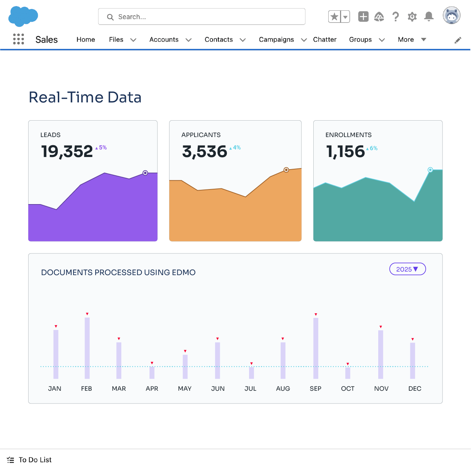Screen dimensions: 471x471
Task: Expand the Accounts tab chevron
Action: click(x=189, y=40)
